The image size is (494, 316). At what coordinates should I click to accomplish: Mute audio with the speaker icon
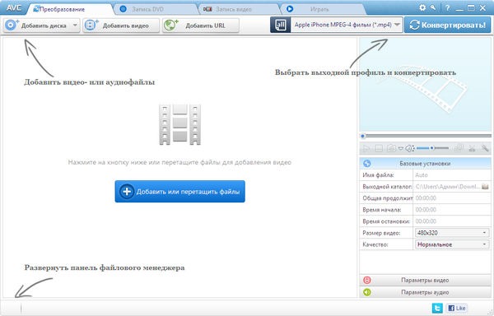click(x=409, y=148)
